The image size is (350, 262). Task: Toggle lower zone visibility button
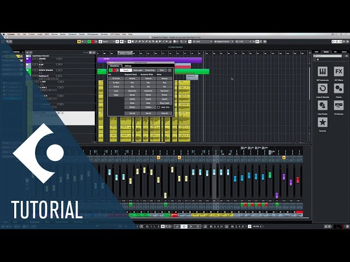pos(337,41)
